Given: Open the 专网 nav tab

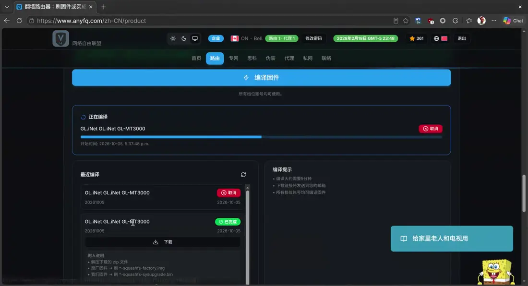Looking at the screenshot, I should pos(233,58).
